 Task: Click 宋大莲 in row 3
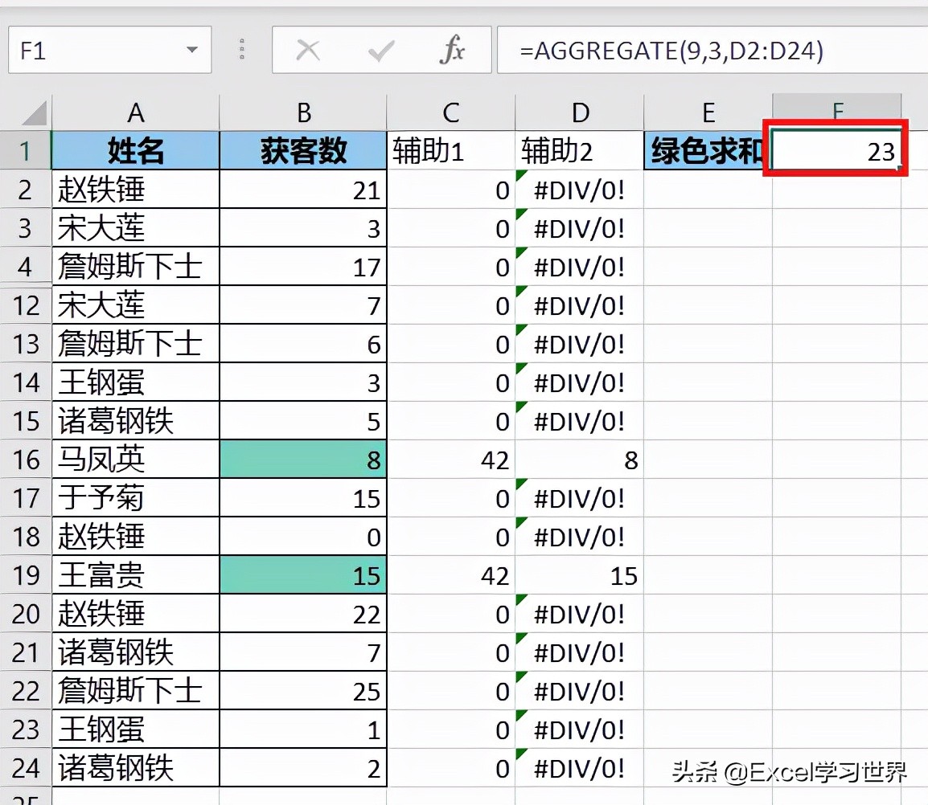[136, 228]
